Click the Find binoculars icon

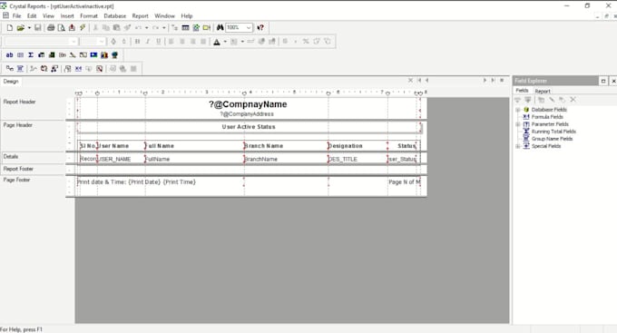pyautogui.click(x=220, y=27)
